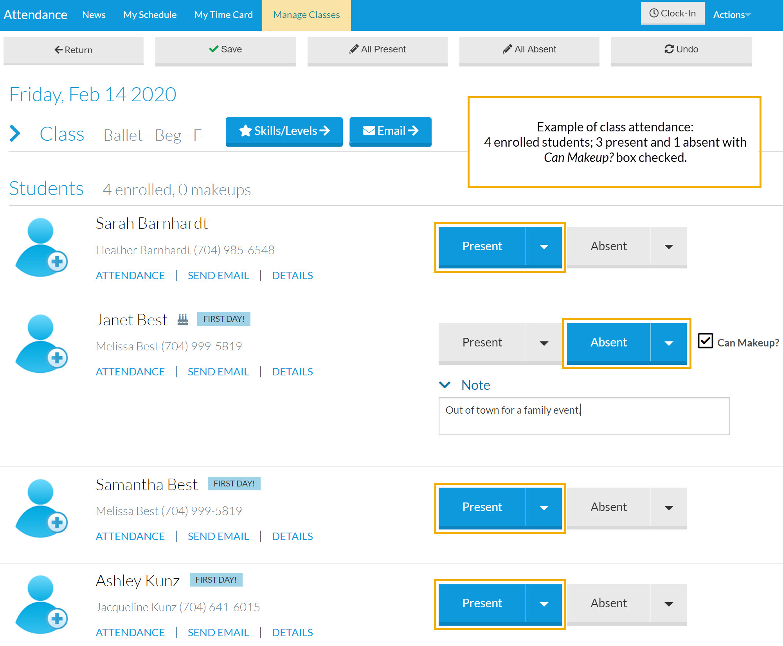Click into the Note text field

click(584, 416)
